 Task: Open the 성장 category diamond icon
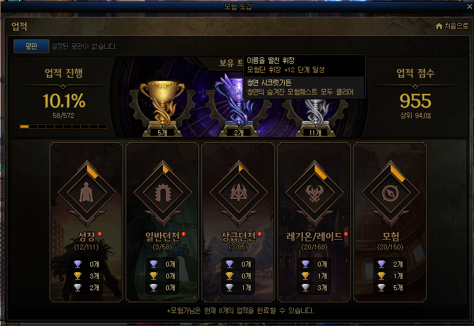point(87,193)
